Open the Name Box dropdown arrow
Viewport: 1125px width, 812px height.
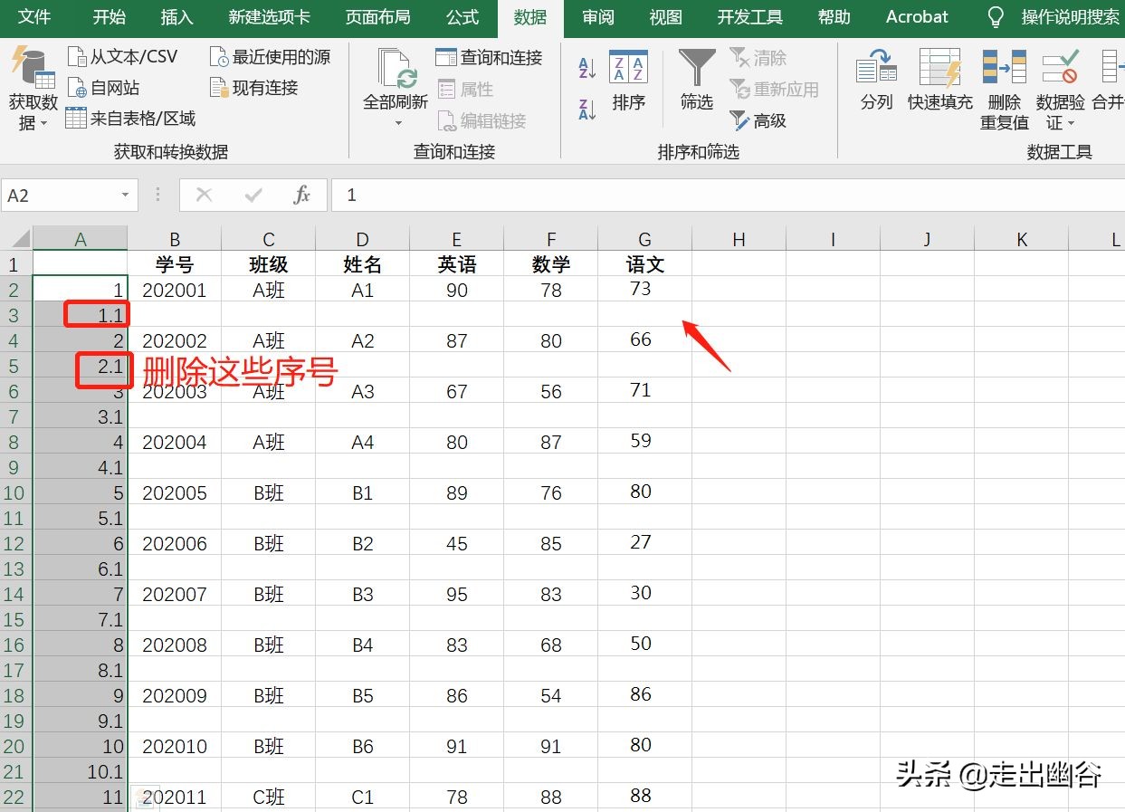(125, 196)
